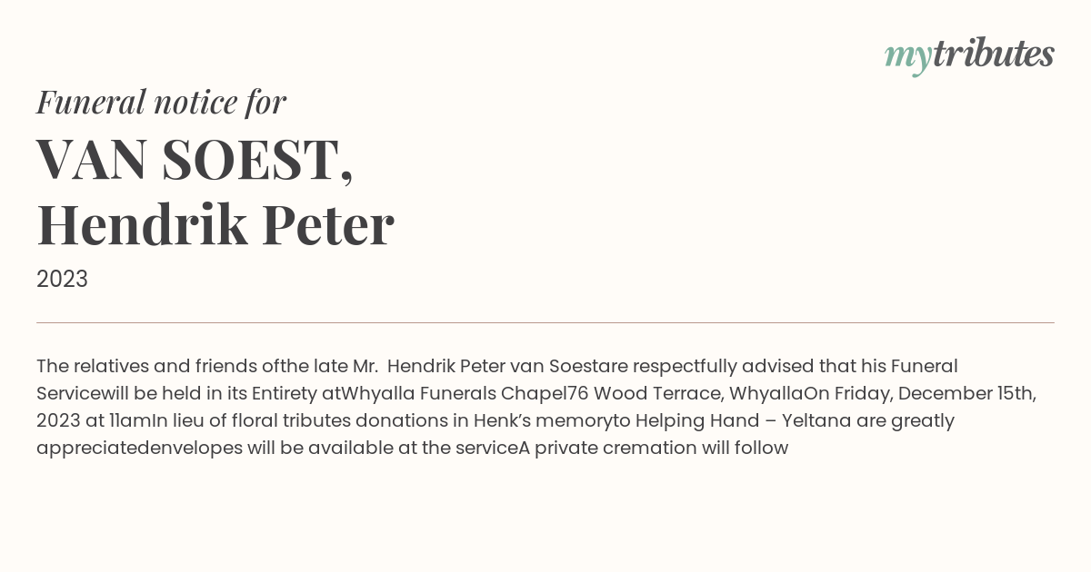Click the dark "tributes" part of logo
Viewport: 1091px width, 572px height.
point(994,54)
